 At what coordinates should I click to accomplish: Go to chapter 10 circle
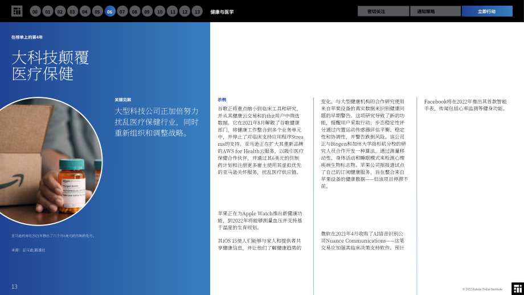pyautogui.click(x=159, y=11)
